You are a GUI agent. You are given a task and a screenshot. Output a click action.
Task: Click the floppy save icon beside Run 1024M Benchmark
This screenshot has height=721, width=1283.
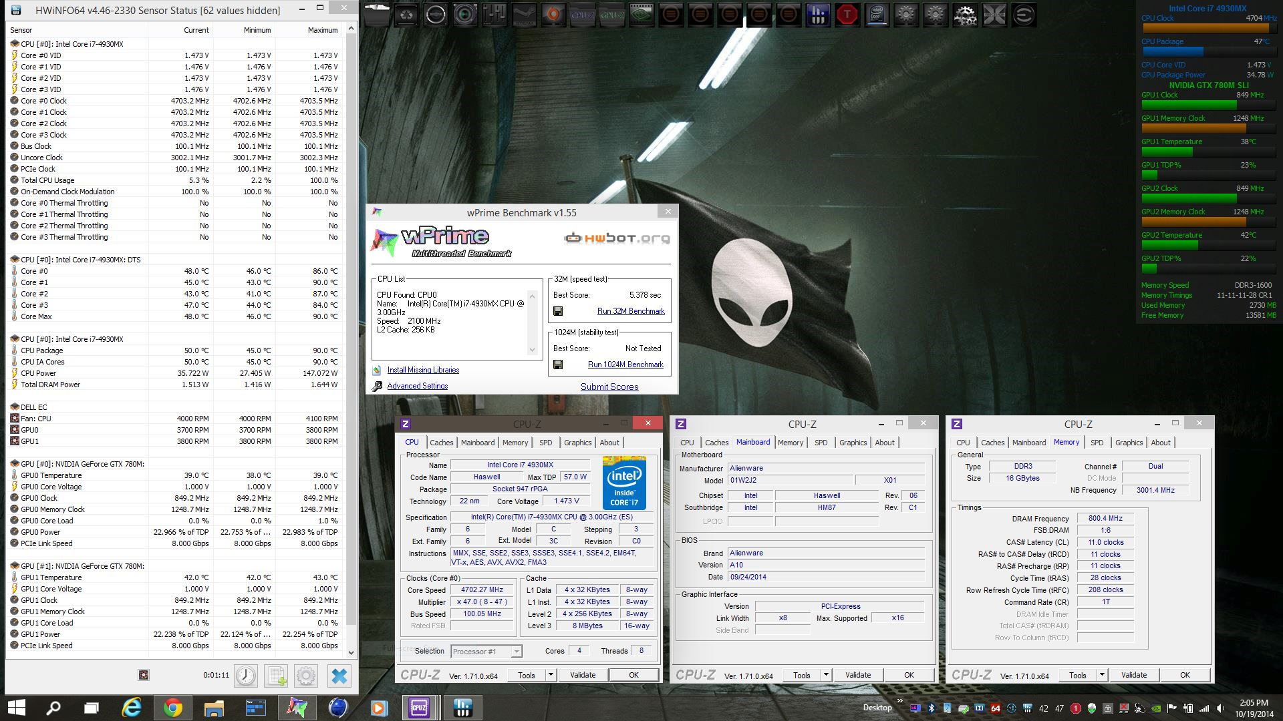tap(558, 365)
